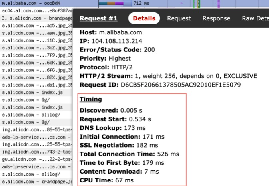The height and width of the screenshot is (186, 271).
Task: Click the Total Connection Time: 526 ms line
Action: (130, 154)
